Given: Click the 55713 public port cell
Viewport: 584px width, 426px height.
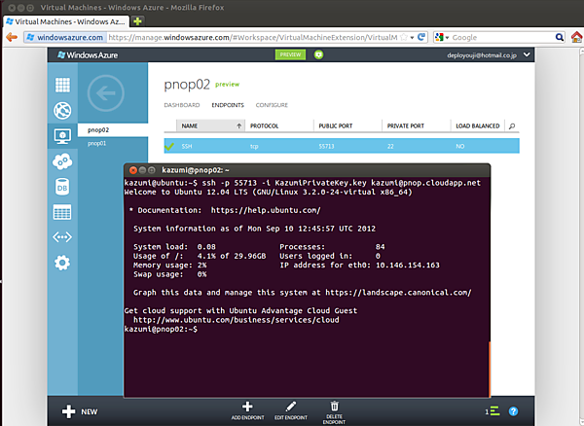Looking at the screenshot, I should point(326,146).
